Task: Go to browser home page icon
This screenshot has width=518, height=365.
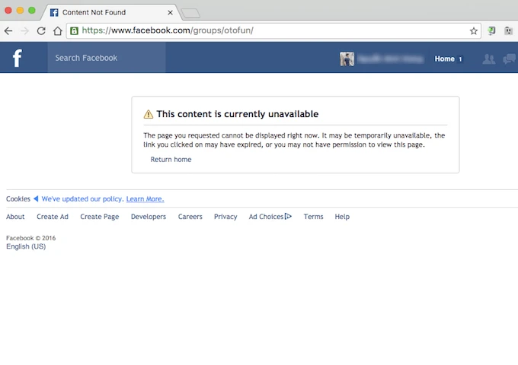Action: coord(58,31)
